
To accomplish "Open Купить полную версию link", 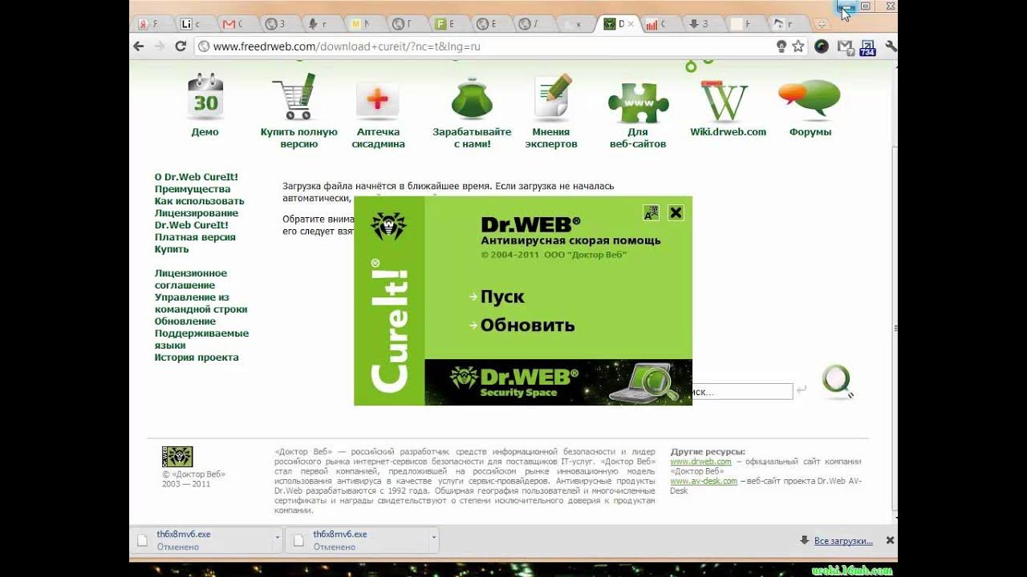I will 299,138.
